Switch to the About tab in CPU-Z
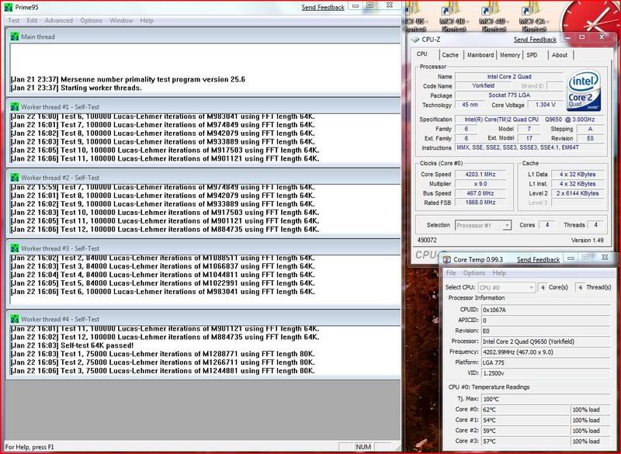The width and height of the screenshot is (621, 454). tap(560, 55)
